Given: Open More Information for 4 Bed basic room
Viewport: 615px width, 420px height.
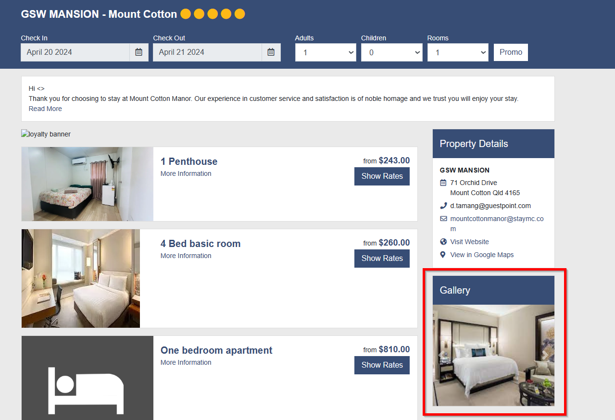Looking at the screenshot, I should pos(186,256).
